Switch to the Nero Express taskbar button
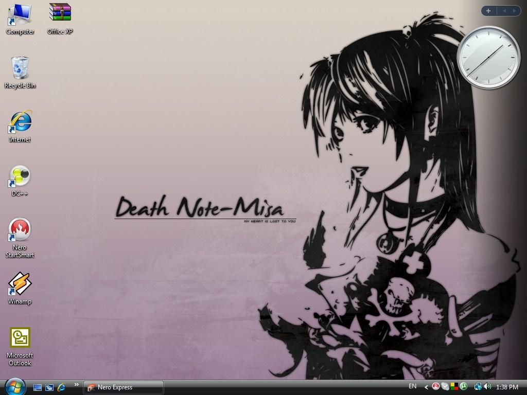The width and height of the screenshot is (527, 395). [x=124, y=387]
